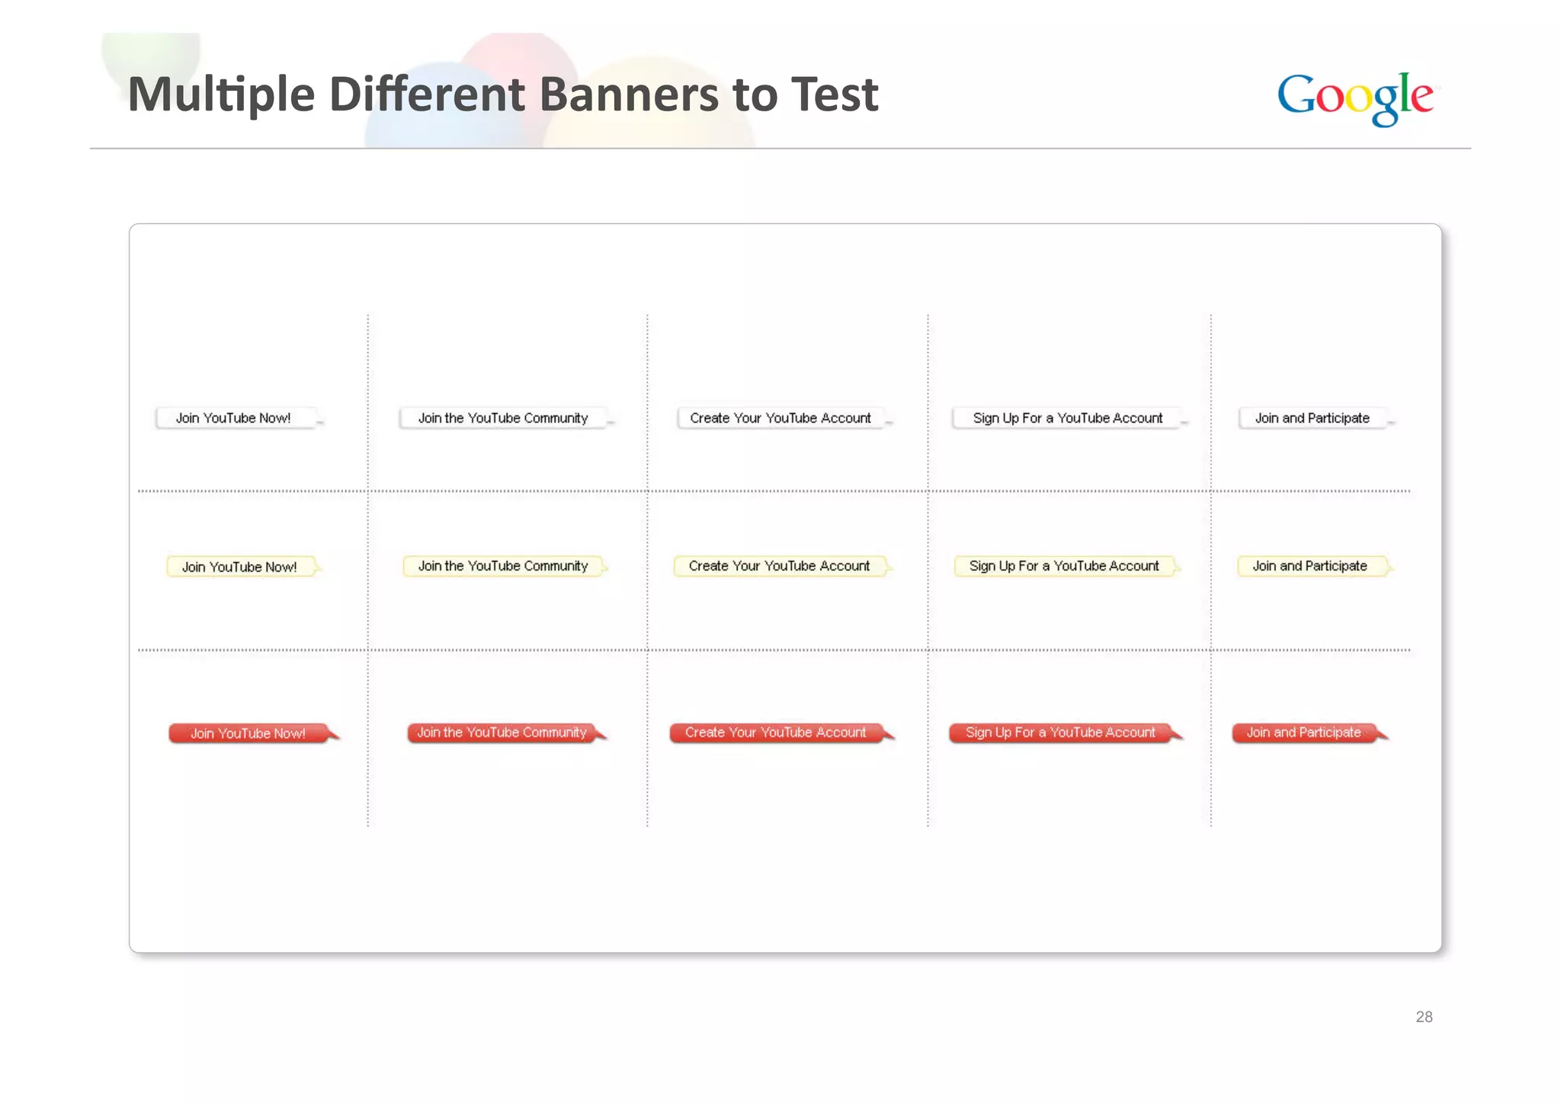Click the slide title "Multiple Different Banners to Test"
This screenshot has height=1103, width=1561.
tap(503, 95)
